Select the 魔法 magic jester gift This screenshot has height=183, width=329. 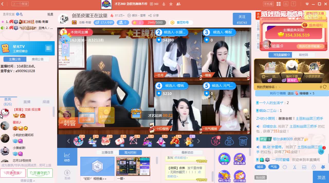pyautogui.click(x=189, y=141)
